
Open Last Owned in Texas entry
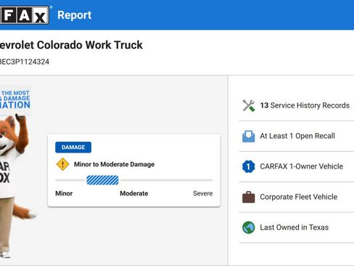click(297, 227)
